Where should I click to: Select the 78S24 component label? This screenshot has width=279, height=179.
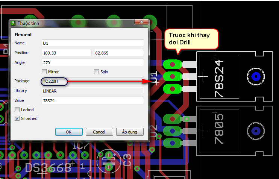219,79
